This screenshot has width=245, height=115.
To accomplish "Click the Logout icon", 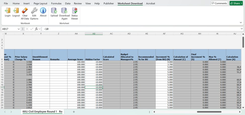I will (16, 11).
